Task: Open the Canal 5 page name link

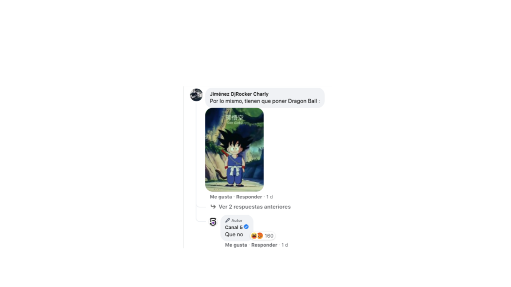Action: coord(234,227)
